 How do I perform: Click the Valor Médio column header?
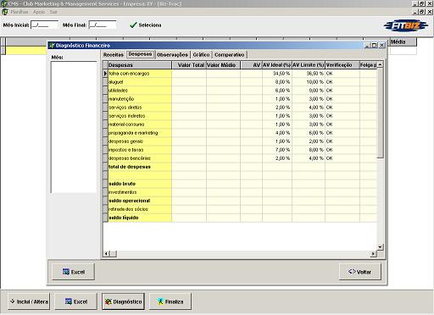click(x=223, y=65)
